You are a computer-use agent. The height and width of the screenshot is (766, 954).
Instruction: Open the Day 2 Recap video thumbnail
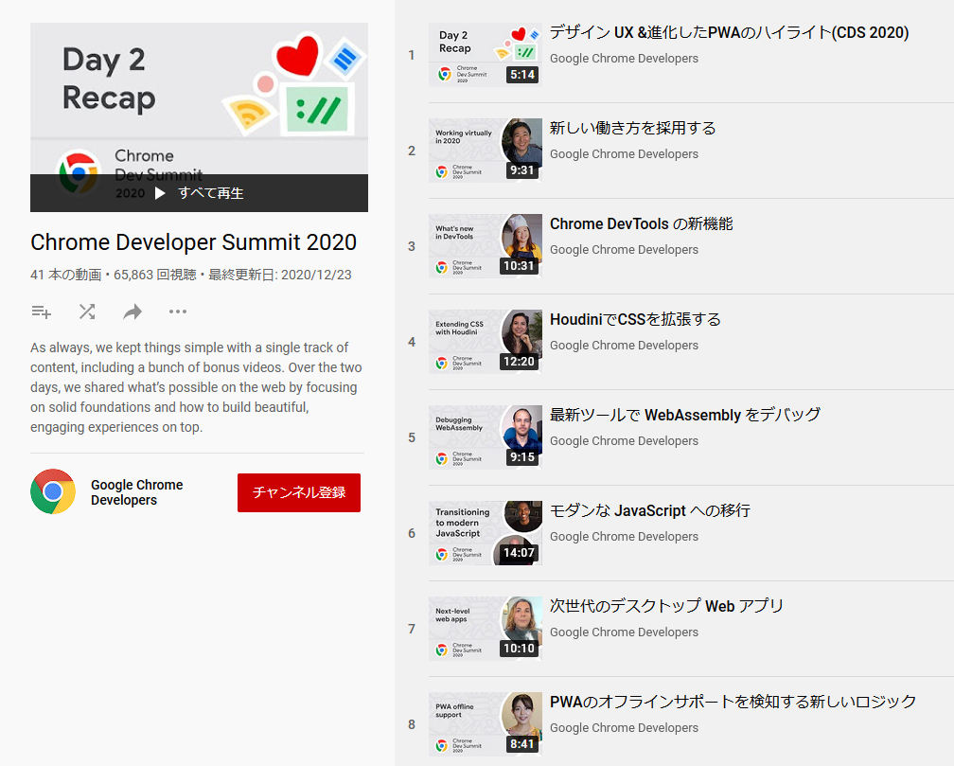486,55
